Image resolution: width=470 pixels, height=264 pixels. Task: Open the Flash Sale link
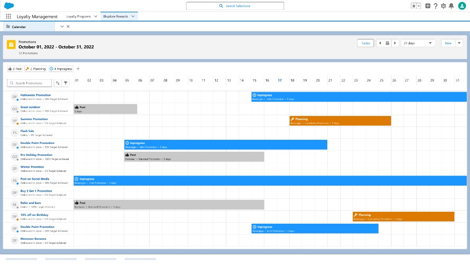coord(27,131)
